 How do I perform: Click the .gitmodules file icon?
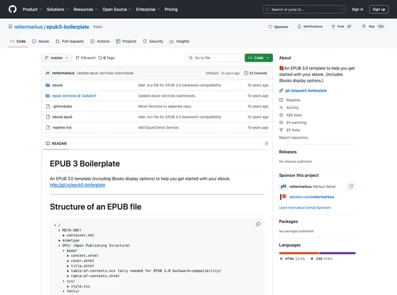tap(47, 107)
